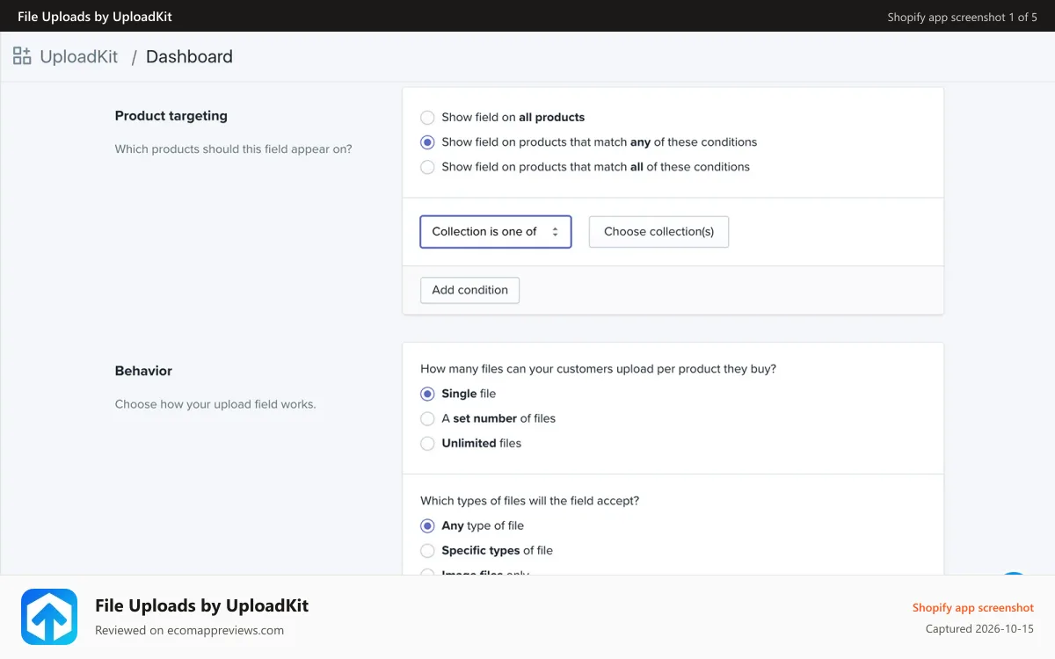Viewport: 1055px width, 659px height.
Task: Click the 'Captured 2026-10-15' text
Action: 979,629
